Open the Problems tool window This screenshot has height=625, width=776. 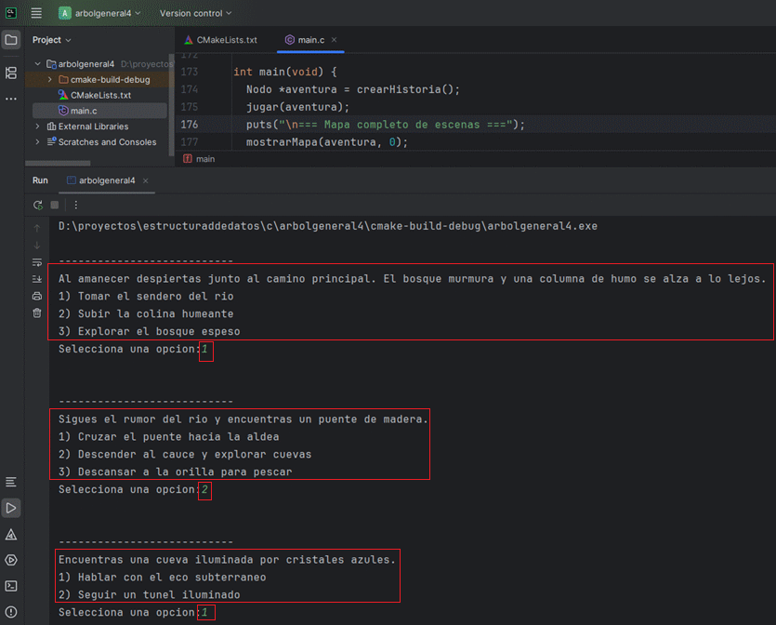pos(11,612)
